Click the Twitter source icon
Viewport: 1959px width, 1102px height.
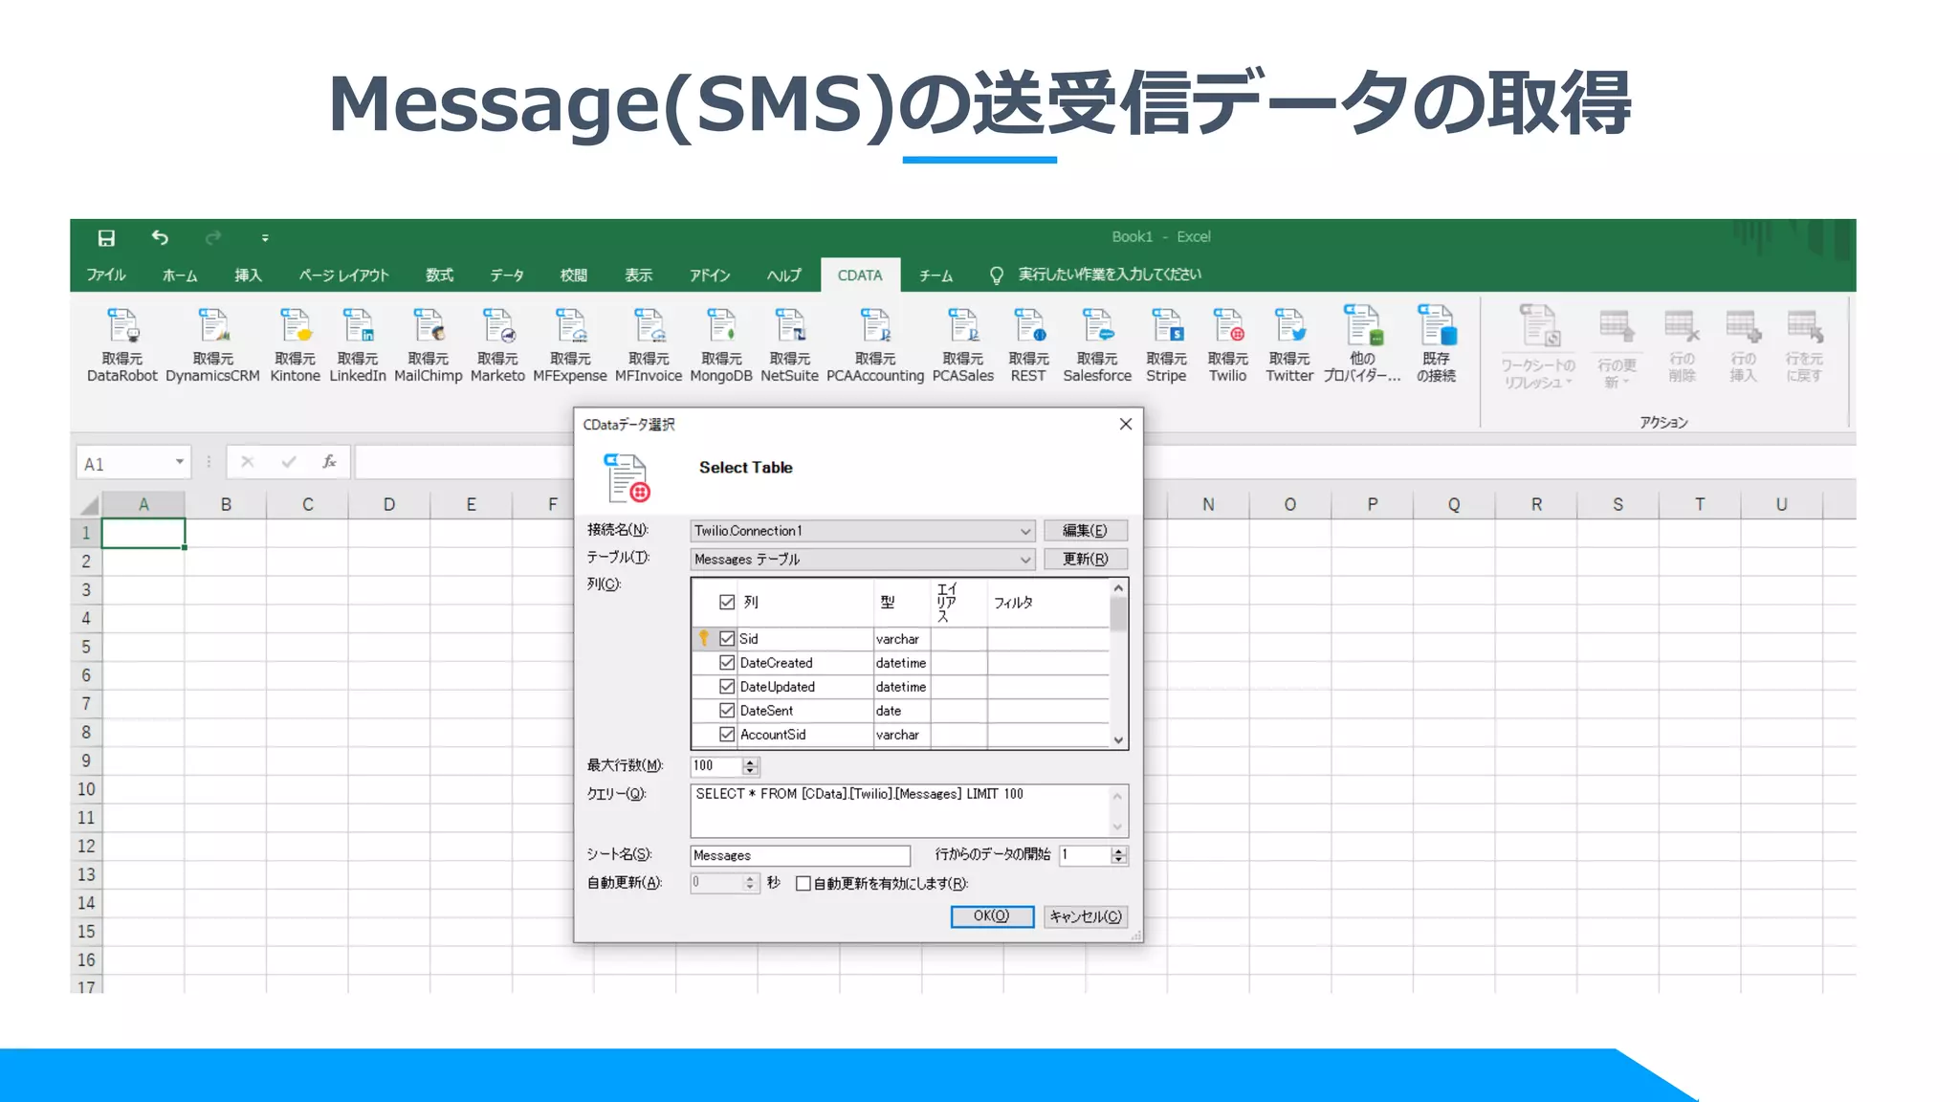pos(1289,344)
